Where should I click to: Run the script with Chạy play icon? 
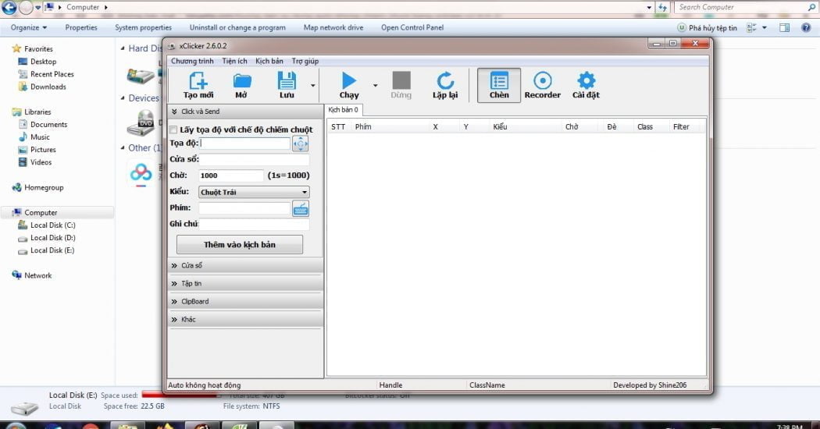pyautogui.click(x=349, y=85)
